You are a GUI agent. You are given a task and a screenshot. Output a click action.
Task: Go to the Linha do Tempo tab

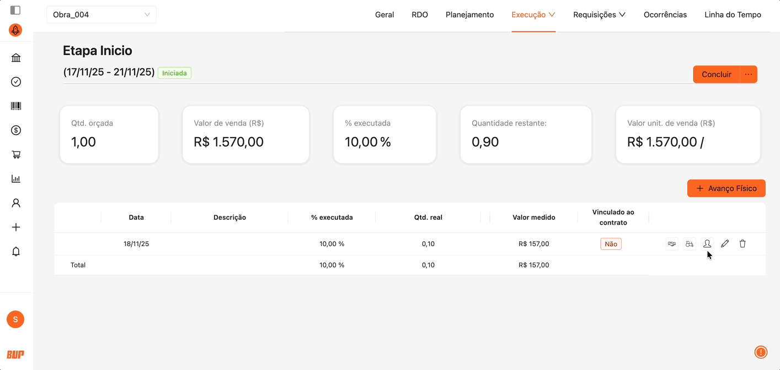pos(733,15)
